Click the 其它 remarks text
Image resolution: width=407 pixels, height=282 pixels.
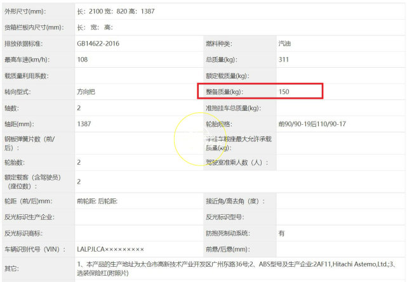(235, 268)
